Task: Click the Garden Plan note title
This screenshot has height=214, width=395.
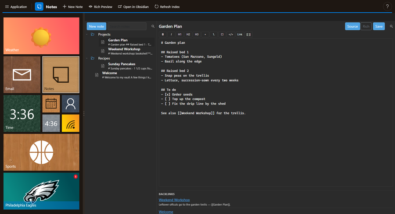Action: [170, 26]
